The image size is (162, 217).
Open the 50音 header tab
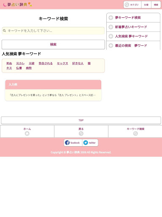pos(146,5)
